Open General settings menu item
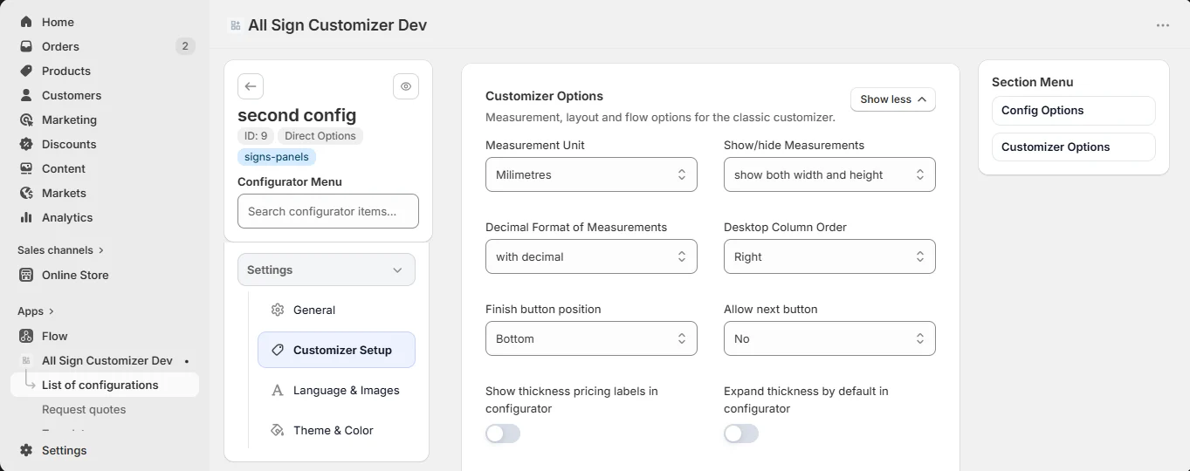Viewport: 1190px width, 471px height. [x=336, y=310]
